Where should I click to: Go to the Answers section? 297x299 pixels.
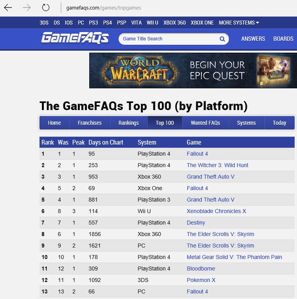(253, 39)
